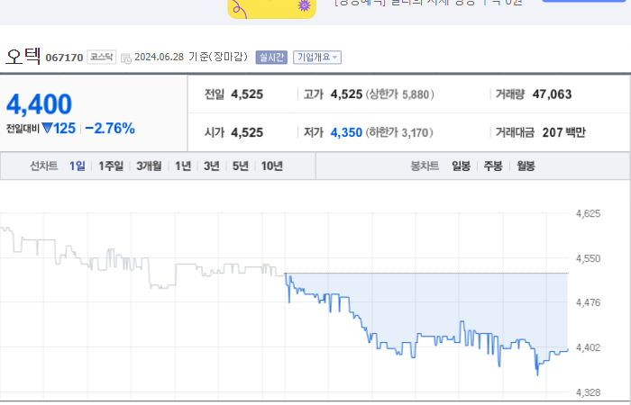Click the 거래량 value 47,063
This screenshot has width=631, height=405.
tap(552, 94)
